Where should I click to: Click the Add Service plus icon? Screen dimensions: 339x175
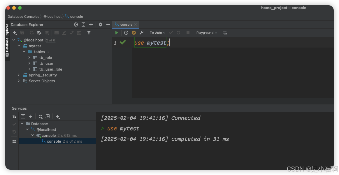pyautogui.click(x=57, y=117)
